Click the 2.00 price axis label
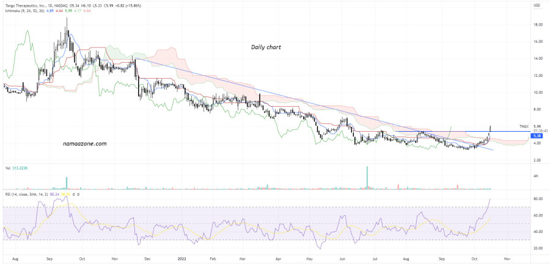Screen dimensions: 550x264 [538, 161]
